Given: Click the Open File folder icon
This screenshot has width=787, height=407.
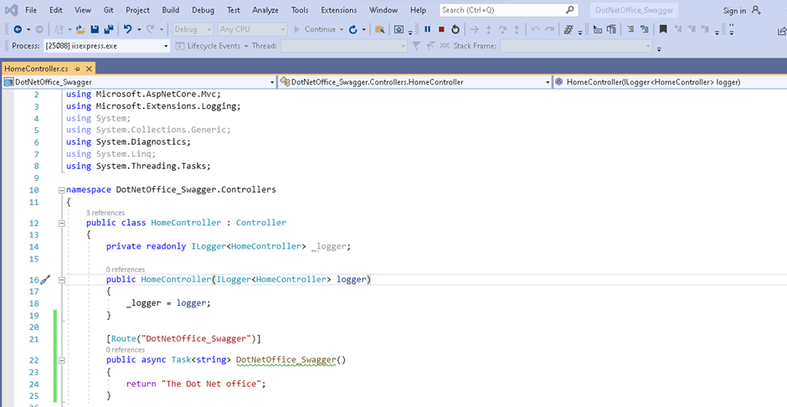Looking at the screenshot, I should pos(80,29).
